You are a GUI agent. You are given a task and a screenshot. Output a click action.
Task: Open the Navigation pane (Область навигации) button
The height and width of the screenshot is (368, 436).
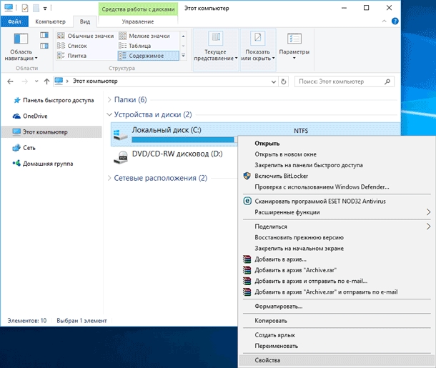pos(21,44)
